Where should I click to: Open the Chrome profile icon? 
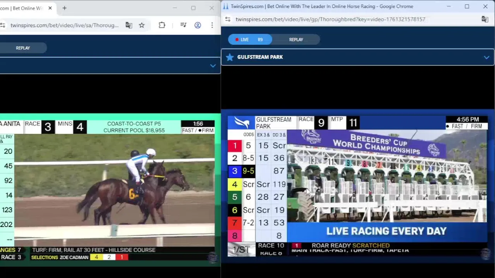198,25
